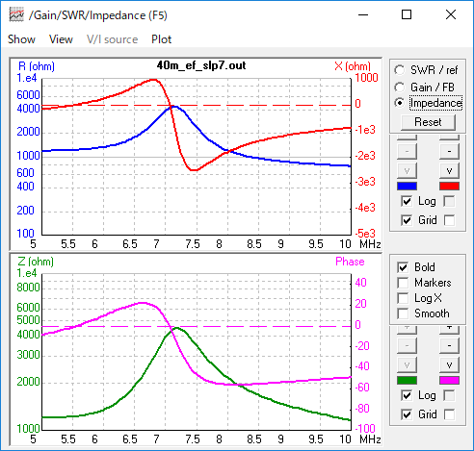Enable the Log checkbox under the red swatch
This screenshot has width=474, height=451.
(x=449, y=201)
